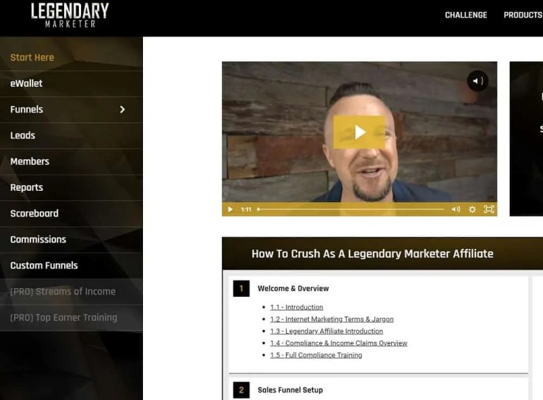Open 1.3 - Legendary Affiliate Introduction

point(326,331)
